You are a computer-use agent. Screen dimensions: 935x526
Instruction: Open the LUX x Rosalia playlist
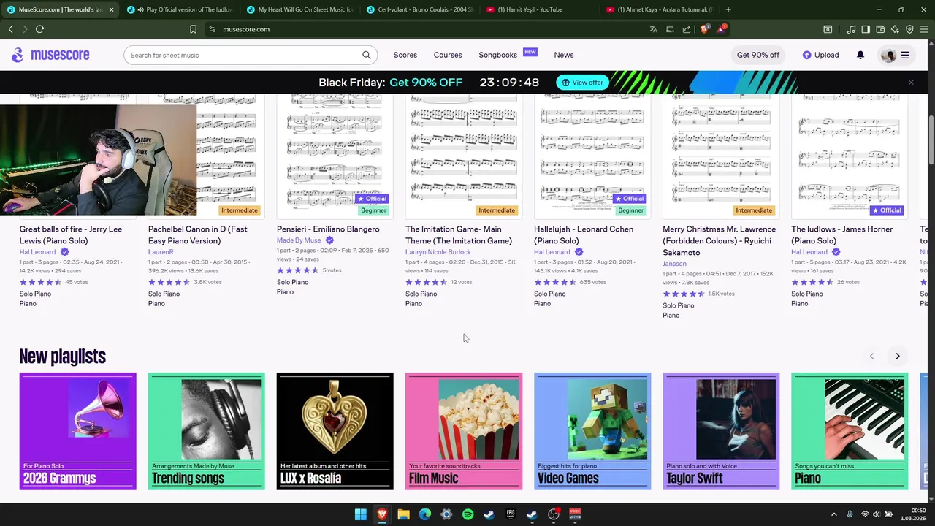(x=335, y=431)
